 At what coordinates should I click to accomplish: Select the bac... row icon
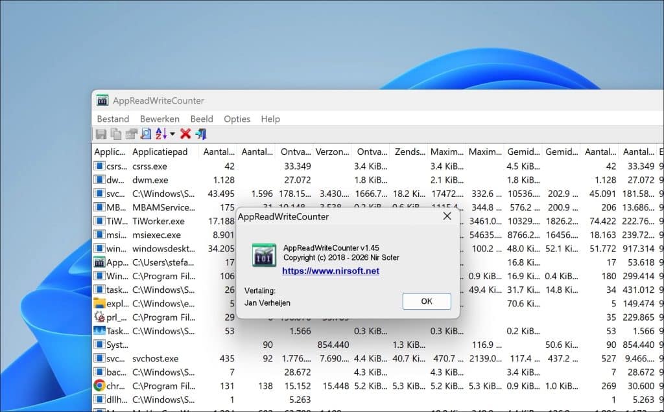click(99, 372)
